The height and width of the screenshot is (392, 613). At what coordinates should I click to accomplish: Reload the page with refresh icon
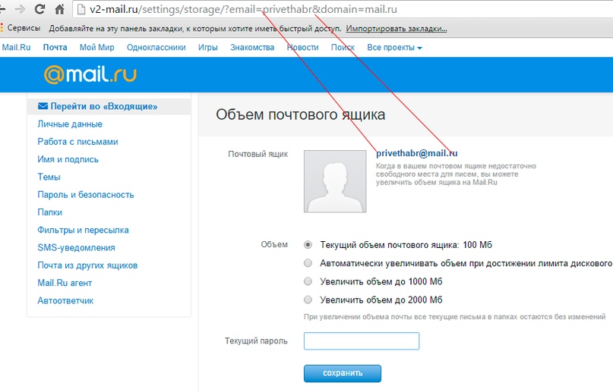coord(39,9)
